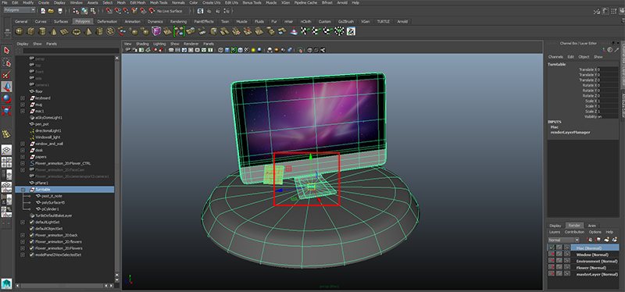Expand the mac1 node in outliner
Viewport: 625px width, 292px height.
pos(23,111)
